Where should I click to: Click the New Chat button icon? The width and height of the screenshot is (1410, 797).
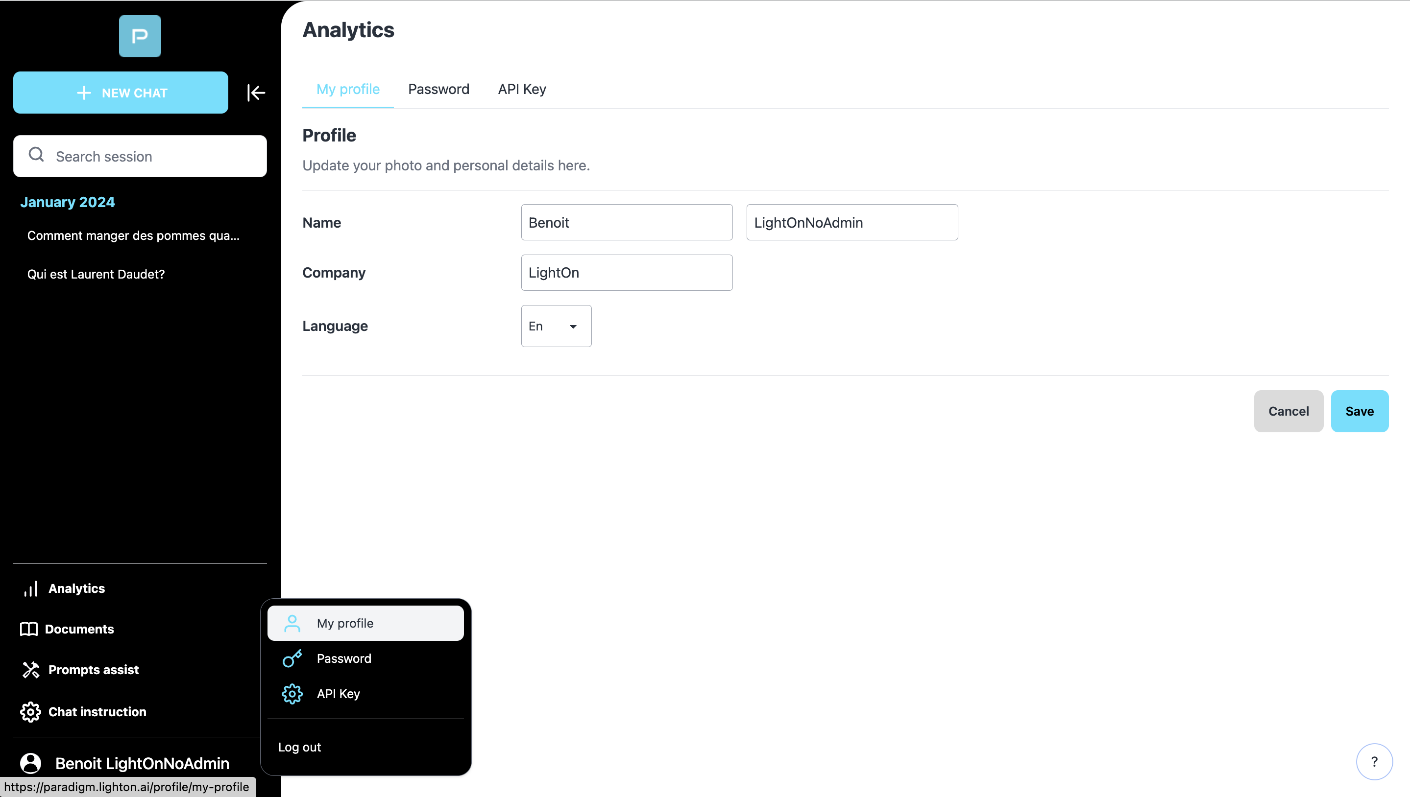[84, 92]
